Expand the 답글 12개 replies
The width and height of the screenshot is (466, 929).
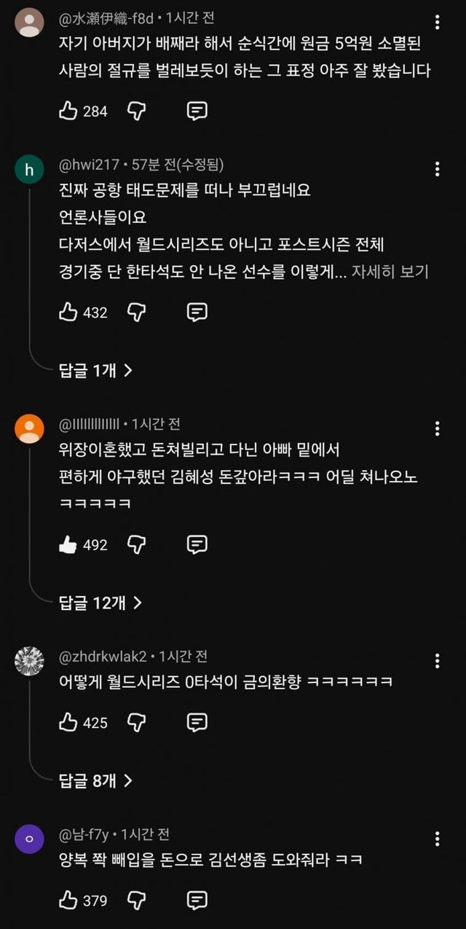(99, 602)
